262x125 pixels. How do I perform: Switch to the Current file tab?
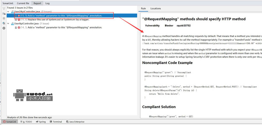pos(23,3)
